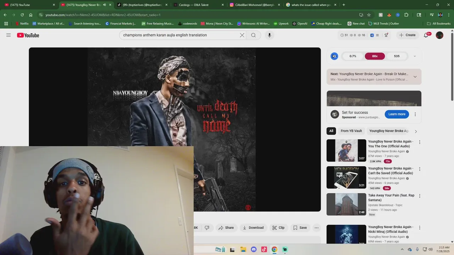Open Discord from the taskbar
The height and width of the screenshot is (255, 454).
[x=254, y=249]
